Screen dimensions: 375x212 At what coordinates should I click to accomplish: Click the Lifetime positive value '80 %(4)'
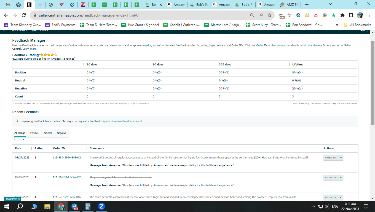pos(297,73)
